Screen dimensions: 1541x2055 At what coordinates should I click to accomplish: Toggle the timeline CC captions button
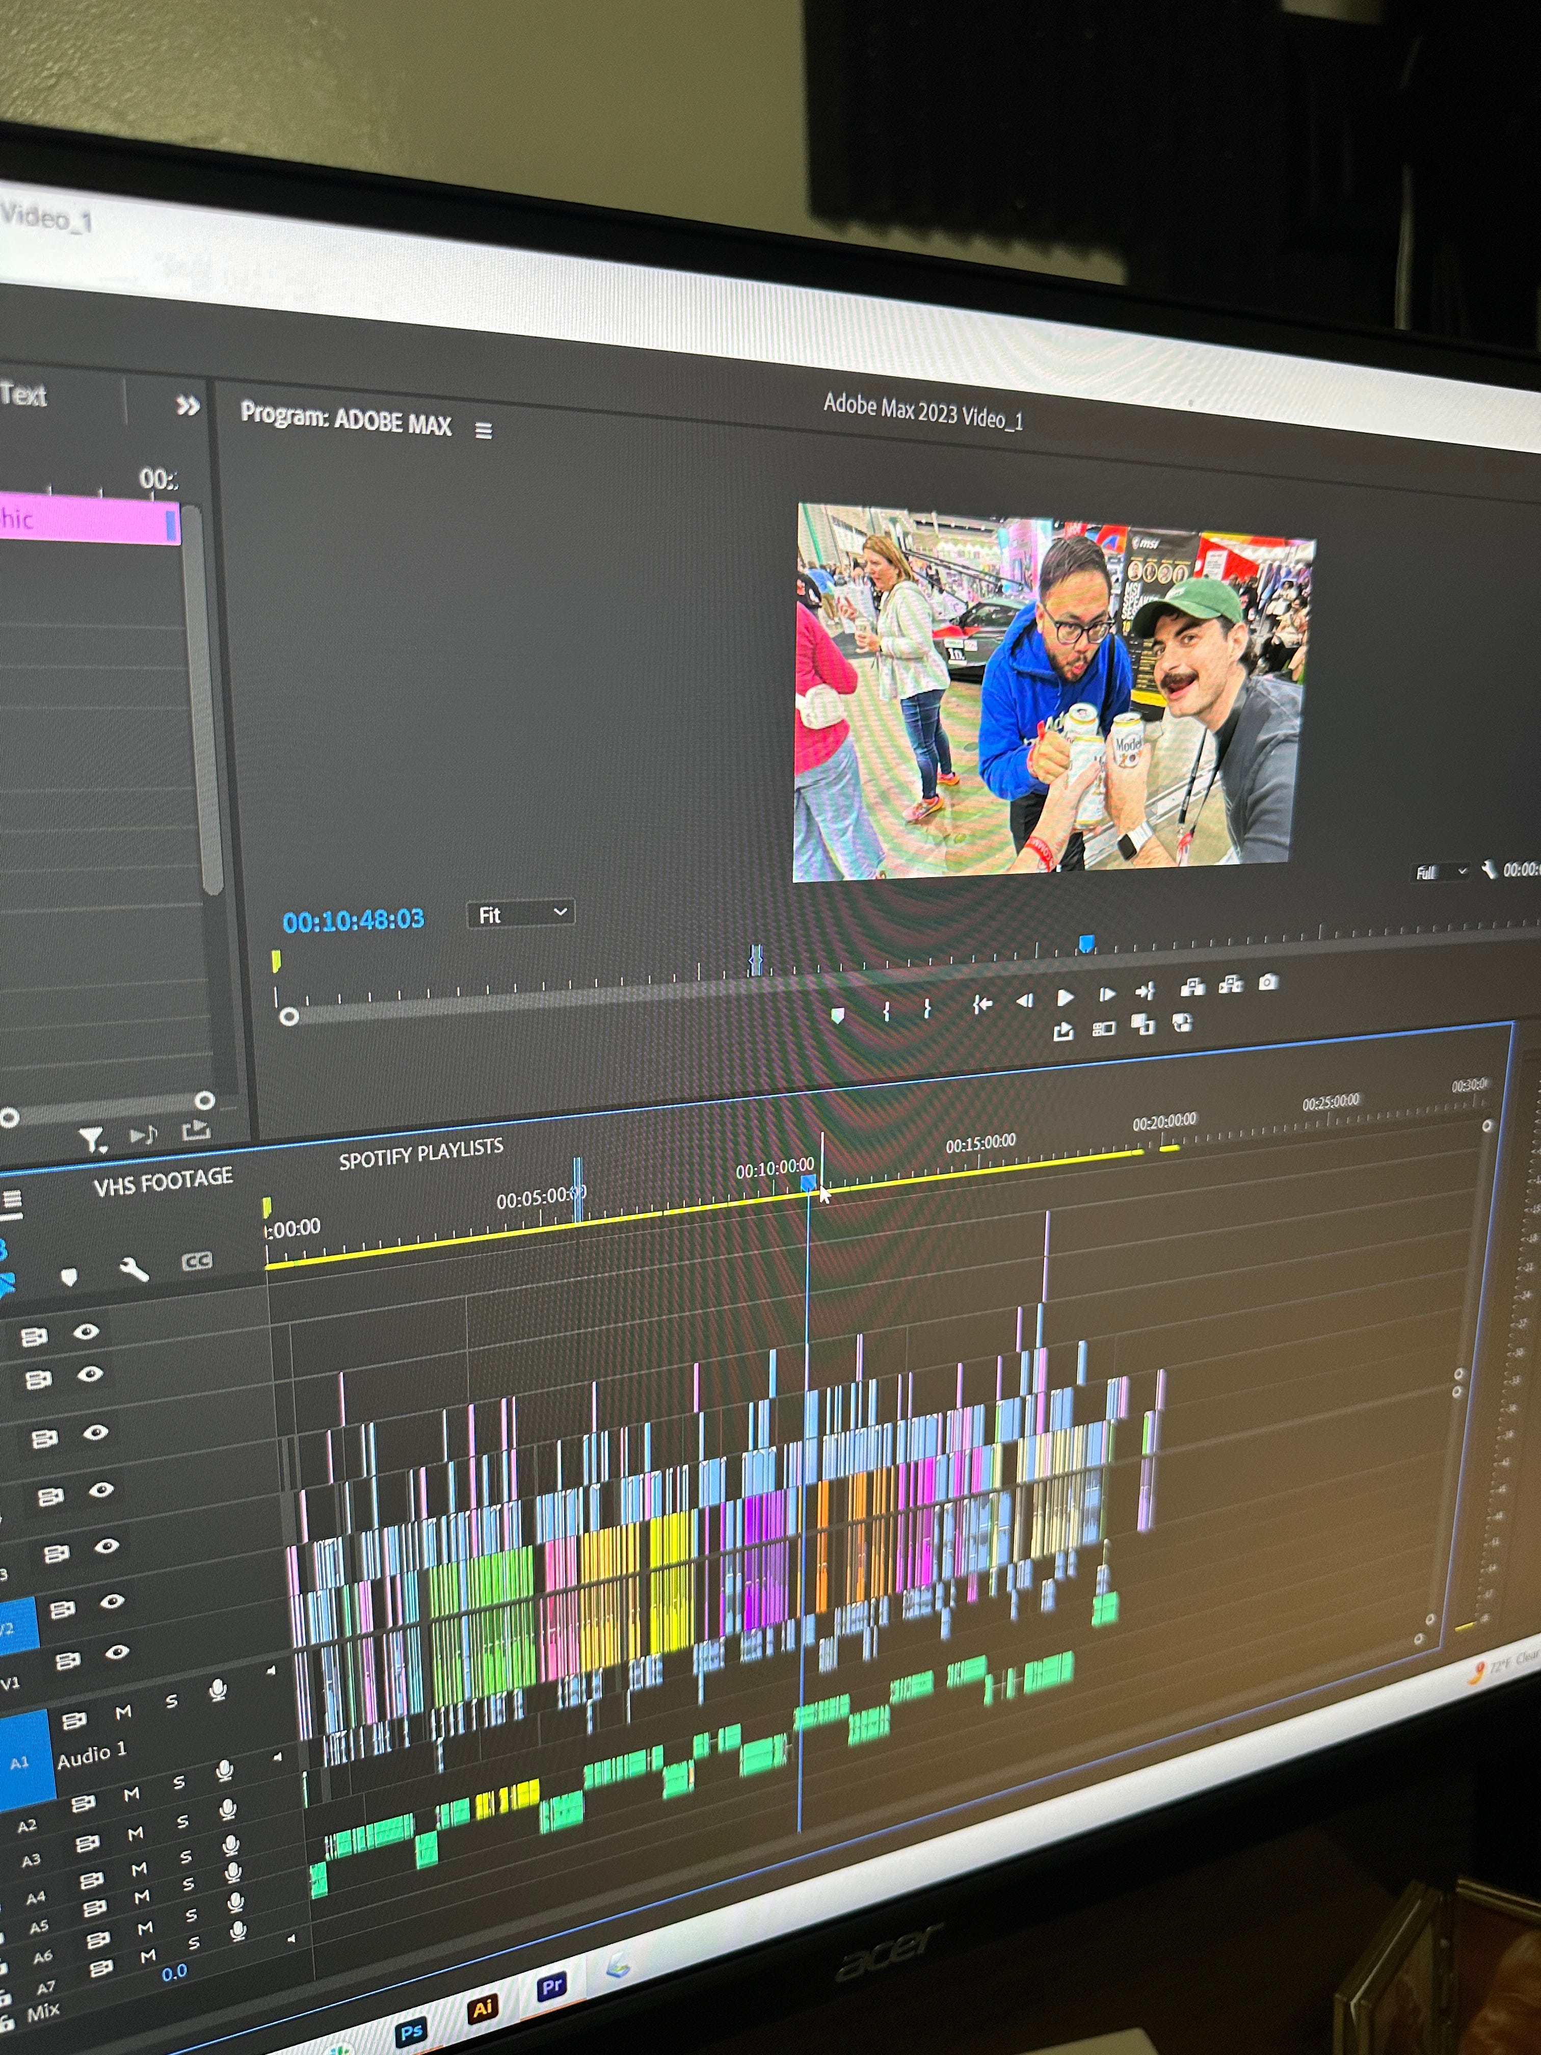pos(196,1261)
